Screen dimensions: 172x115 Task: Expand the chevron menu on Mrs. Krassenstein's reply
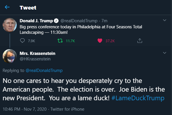click(164, 53)
